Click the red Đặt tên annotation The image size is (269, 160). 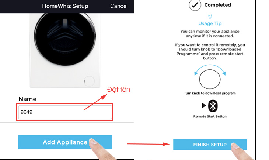pyautogui.click(x=119, y=90)
